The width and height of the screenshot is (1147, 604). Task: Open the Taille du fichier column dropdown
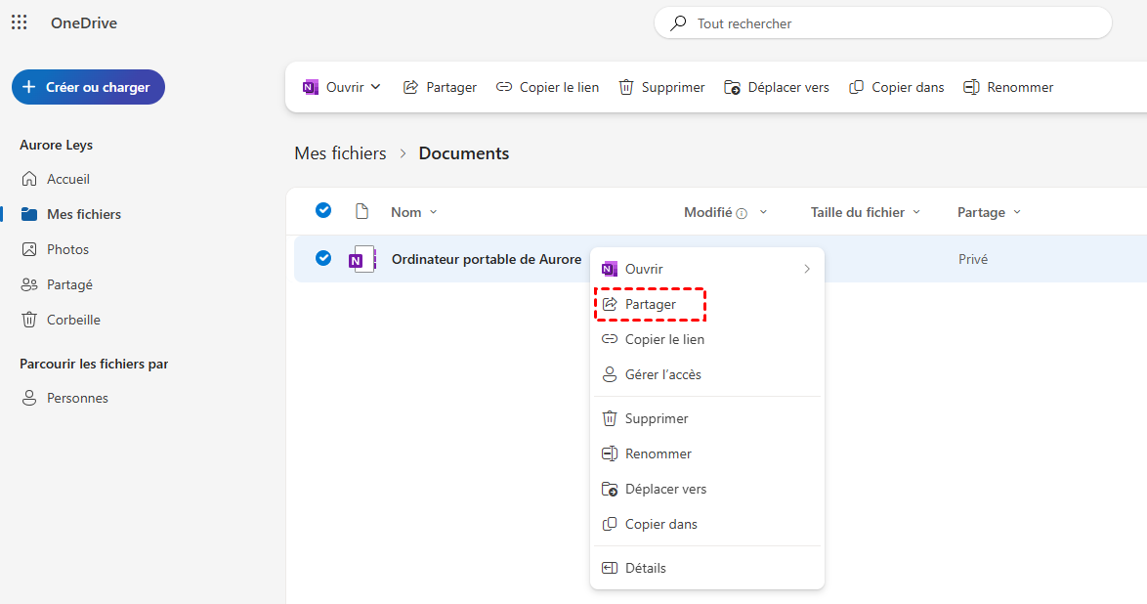click(916, 212)
